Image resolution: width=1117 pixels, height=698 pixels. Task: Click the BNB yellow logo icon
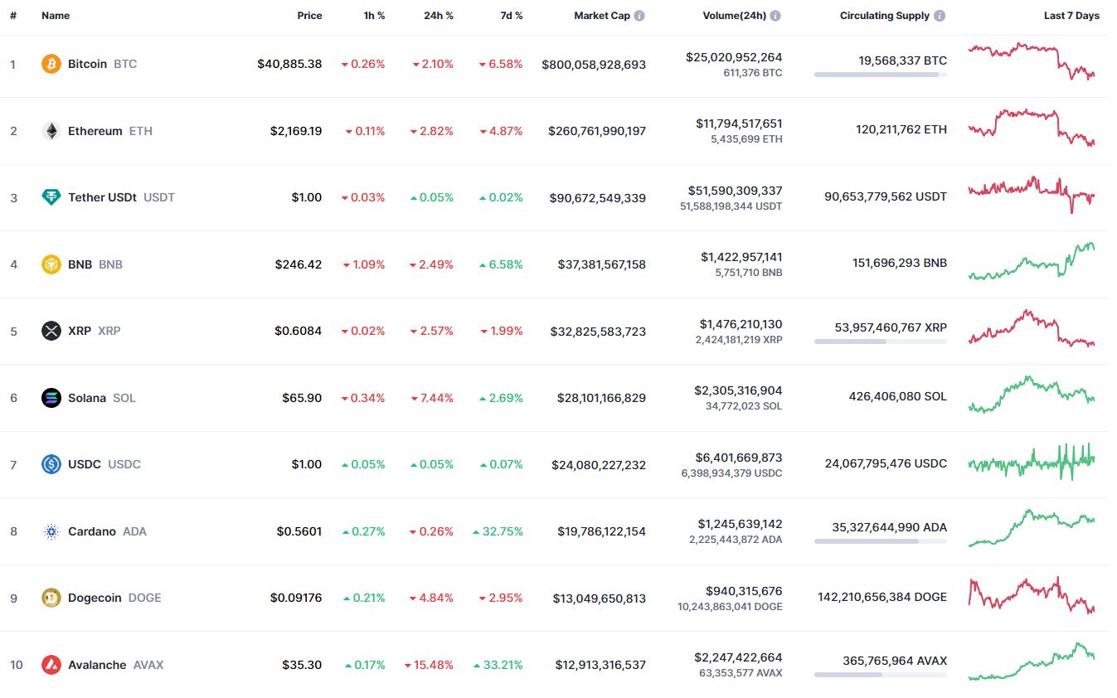51,264
